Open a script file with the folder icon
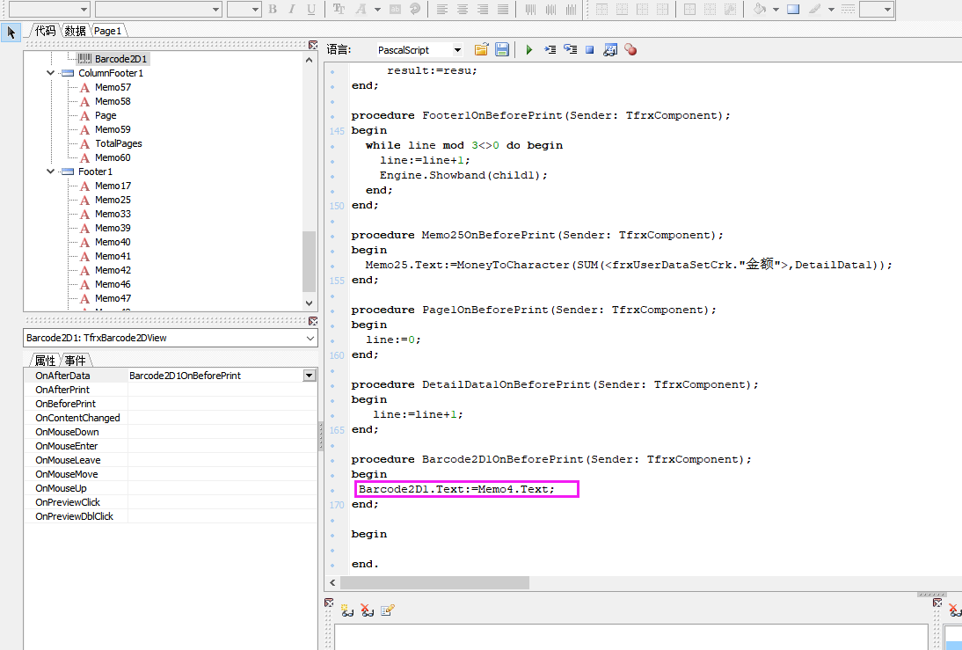This screenshot has width=962, height=650. click(x=481, y=50)
